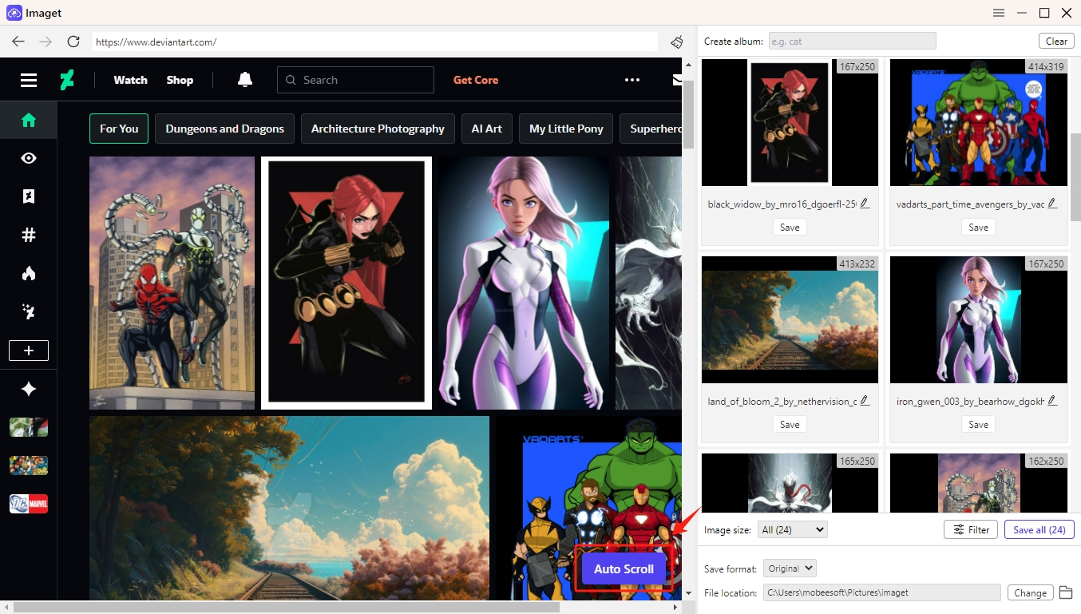Open the folder icon beside Change
1081x614 pixels.
pos(1065,592)
